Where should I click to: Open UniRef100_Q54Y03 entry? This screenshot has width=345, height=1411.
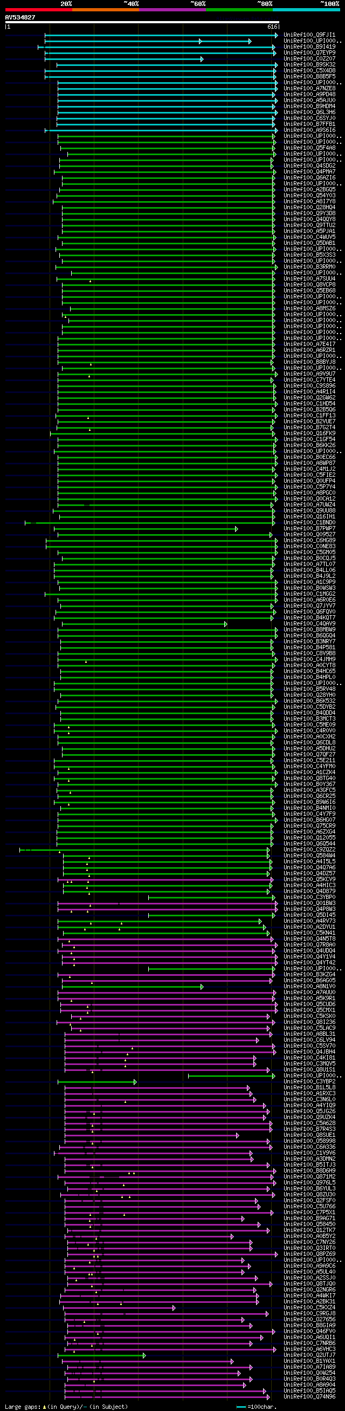[309, 196]
